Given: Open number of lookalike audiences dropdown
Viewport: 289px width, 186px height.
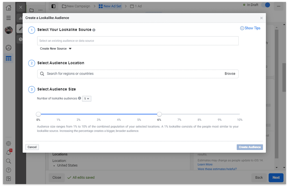Looking at the screenshot, I should 87,99.
